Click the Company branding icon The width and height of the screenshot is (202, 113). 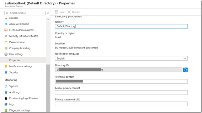coord(6,48)
